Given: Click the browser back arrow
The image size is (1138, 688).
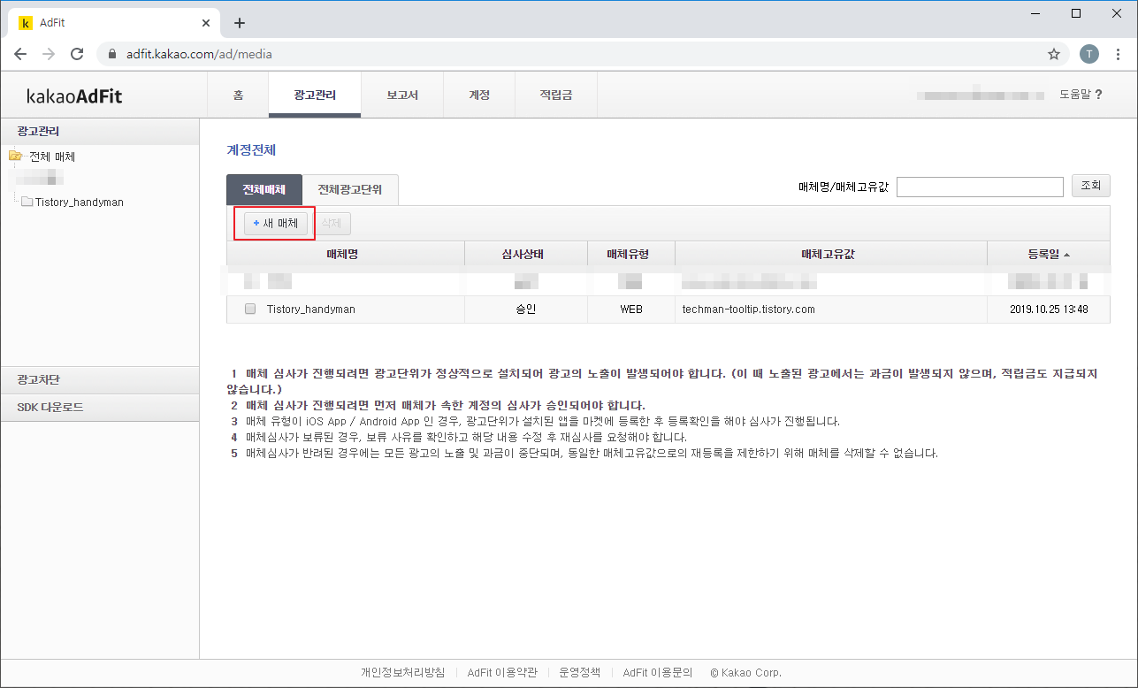Looking at the screenshot, I should point(20,54).
